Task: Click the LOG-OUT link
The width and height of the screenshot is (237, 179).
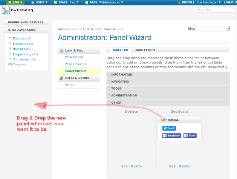Action: click(x=230, y=2)
